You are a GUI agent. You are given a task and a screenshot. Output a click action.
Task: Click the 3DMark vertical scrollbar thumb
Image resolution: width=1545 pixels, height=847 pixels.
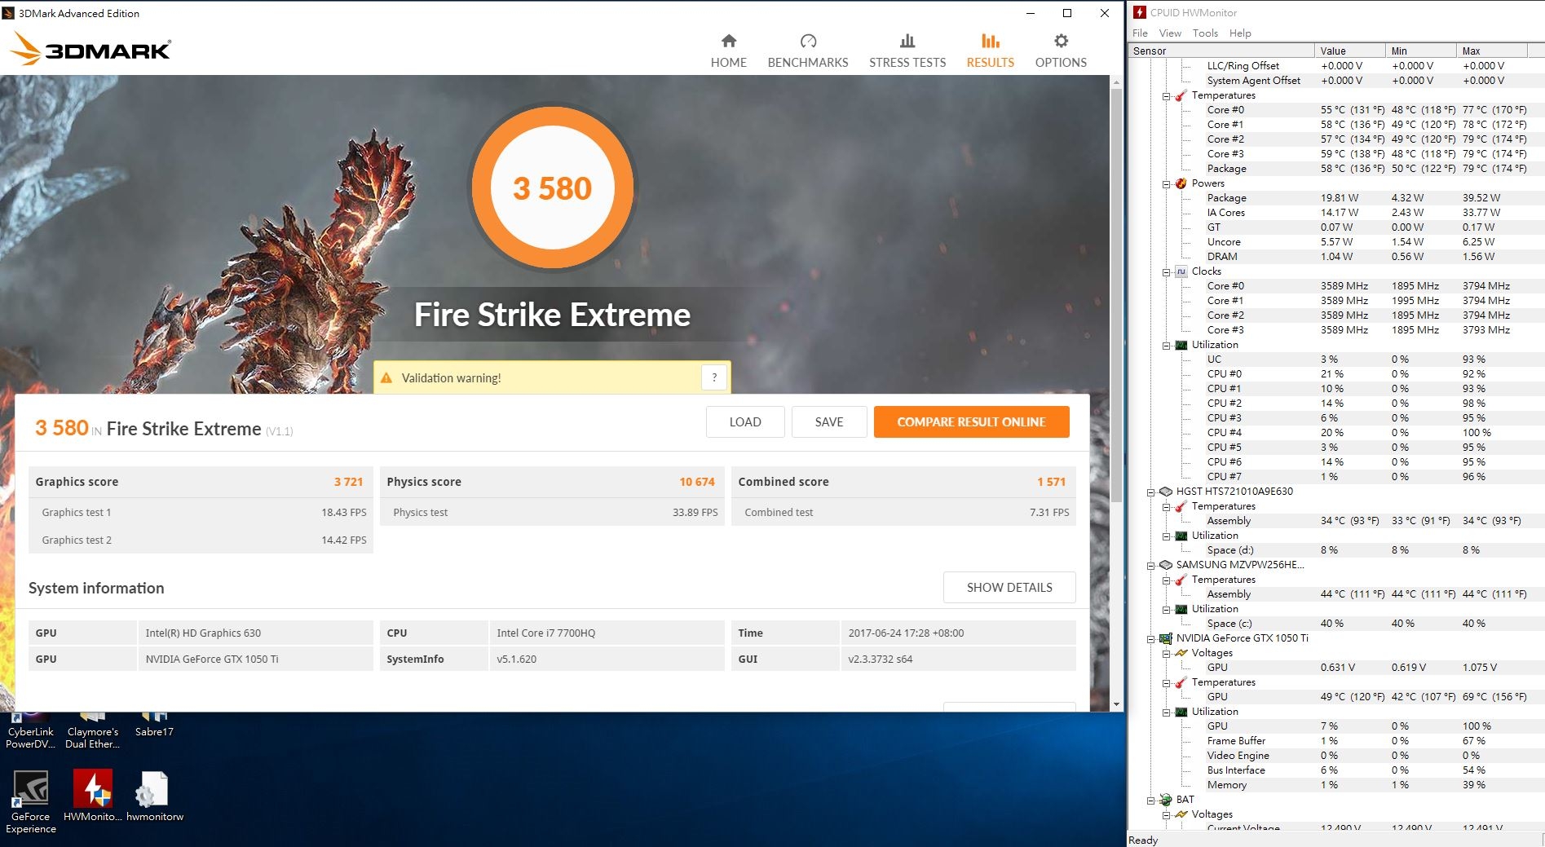click(x=1116, y=293)
